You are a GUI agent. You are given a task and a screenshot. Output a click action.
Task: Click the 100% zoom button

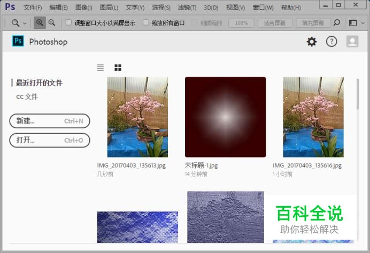click(241, 23)
